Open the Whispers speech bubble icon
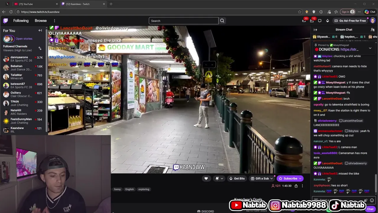 (320, 21)
